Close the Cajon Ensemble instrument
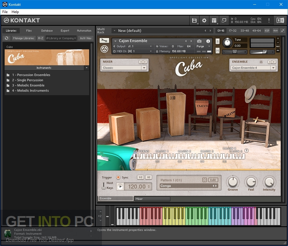 pyautogui.click(x=278, y=38)
